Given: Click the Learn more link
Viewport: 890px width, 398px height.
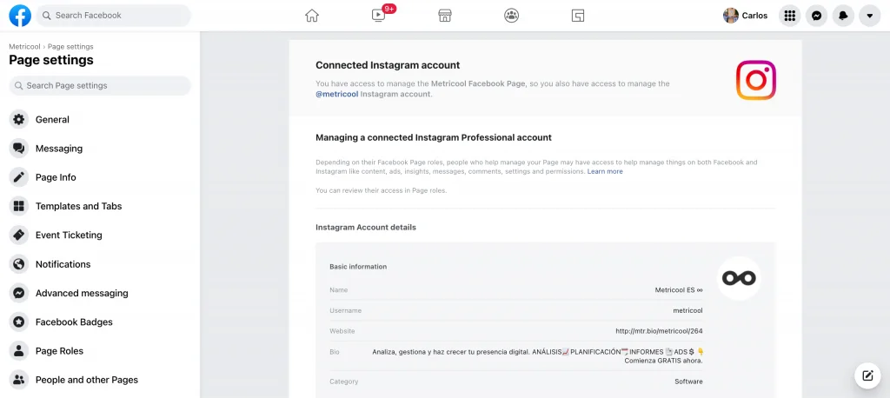Looking at the screenshot, I should click(x=605, y=171).
